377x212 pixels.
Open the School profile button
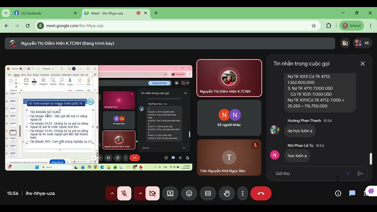coord(352,26)
